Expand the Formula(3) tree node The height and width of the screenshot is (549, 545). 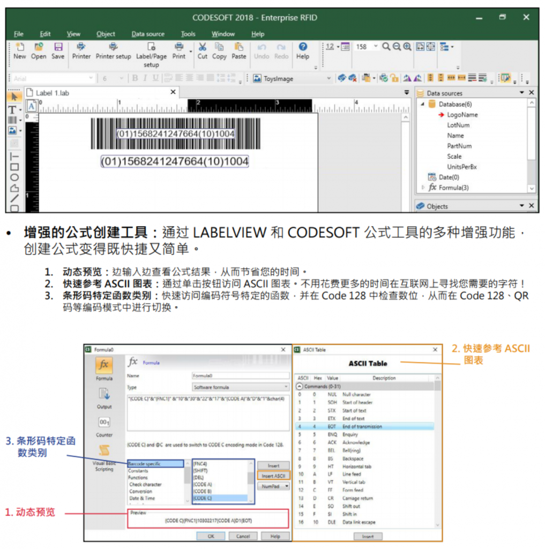point(423,188)
